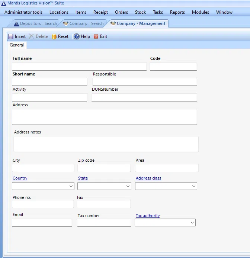The image size is (250, 258).
Task: Switch to Depositors - Search tab
Action: tap(35, 23)
